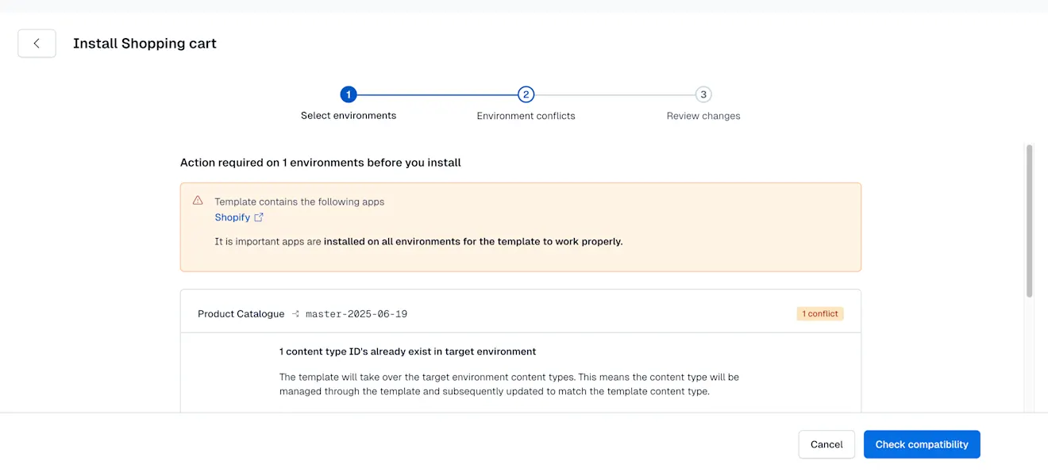
Task: Cancel the Shopping cart installation
Action: pos(826,444)
